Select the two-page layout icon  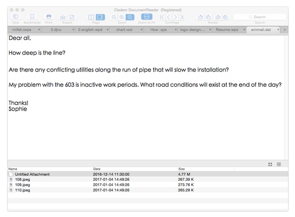[x=91, y=17]
